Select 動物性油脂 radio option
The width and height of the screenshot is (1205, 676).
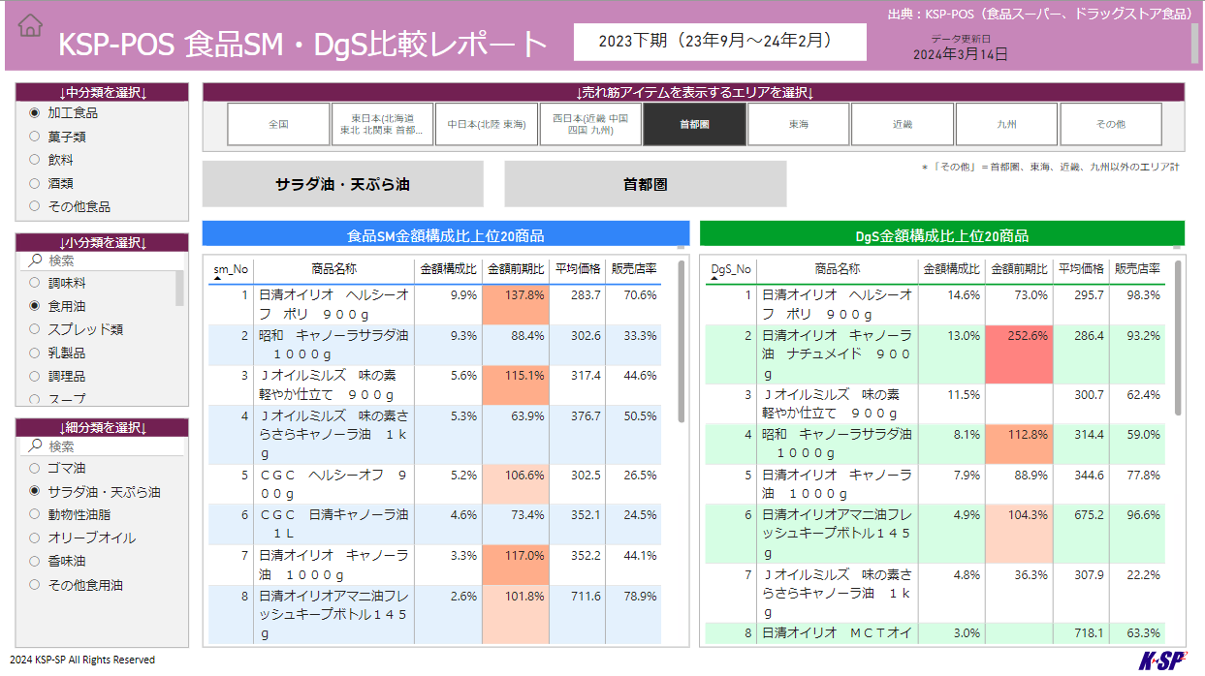[35, 514]
